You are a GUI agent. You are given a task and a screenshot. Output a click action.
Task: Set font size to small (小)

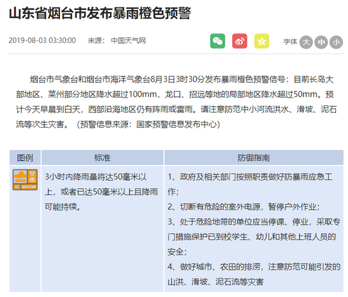tap(336, 42)
